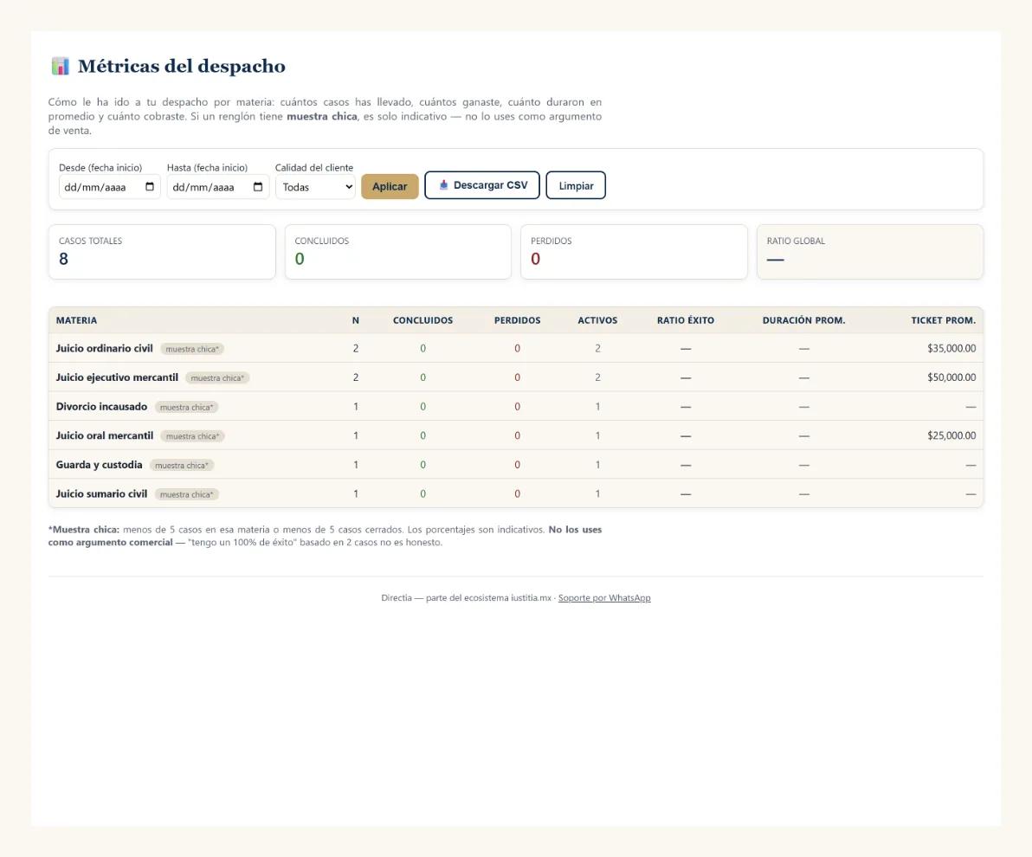The width and height of the screenshot is (1032, 857).
Task: Select the Perdidos summary card
Action: coord(634,252)
